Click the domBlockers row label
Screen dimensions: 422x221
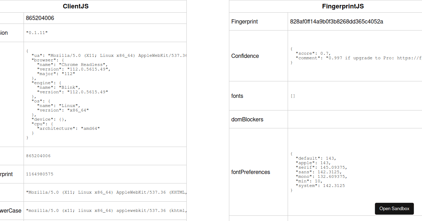tap(247, 119)
